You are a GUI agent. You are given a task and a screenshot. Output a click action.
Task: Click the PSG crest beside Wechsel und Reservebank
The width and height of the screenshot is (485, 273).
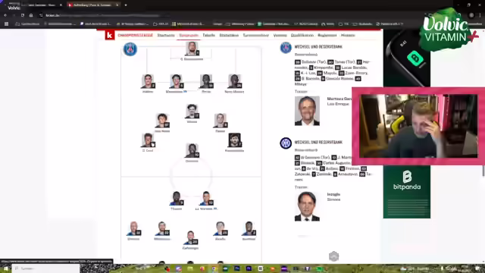pos(286,48)
